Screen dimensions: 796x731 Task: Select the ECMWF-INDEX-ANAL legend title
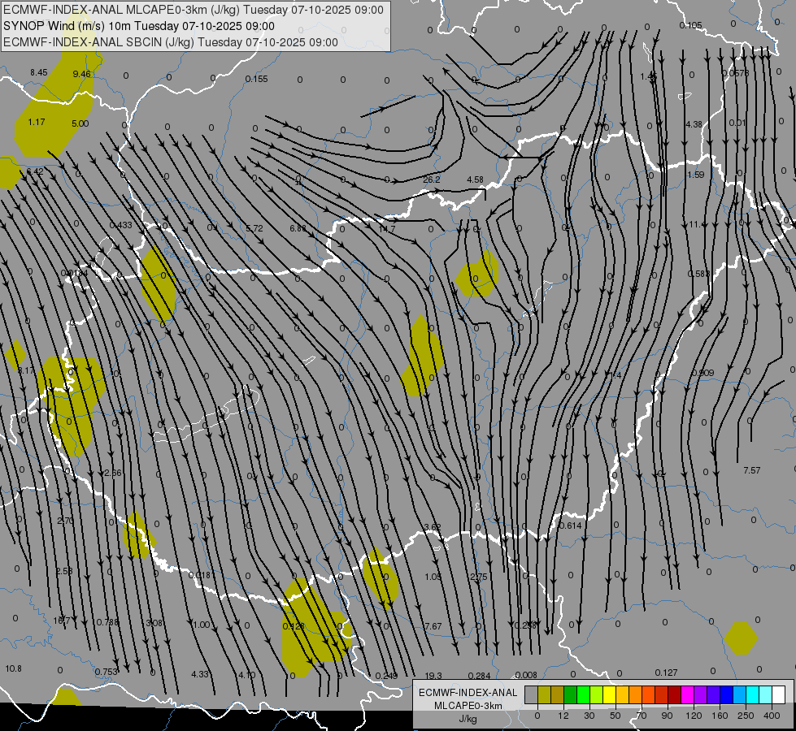click(x=468, y=692)
